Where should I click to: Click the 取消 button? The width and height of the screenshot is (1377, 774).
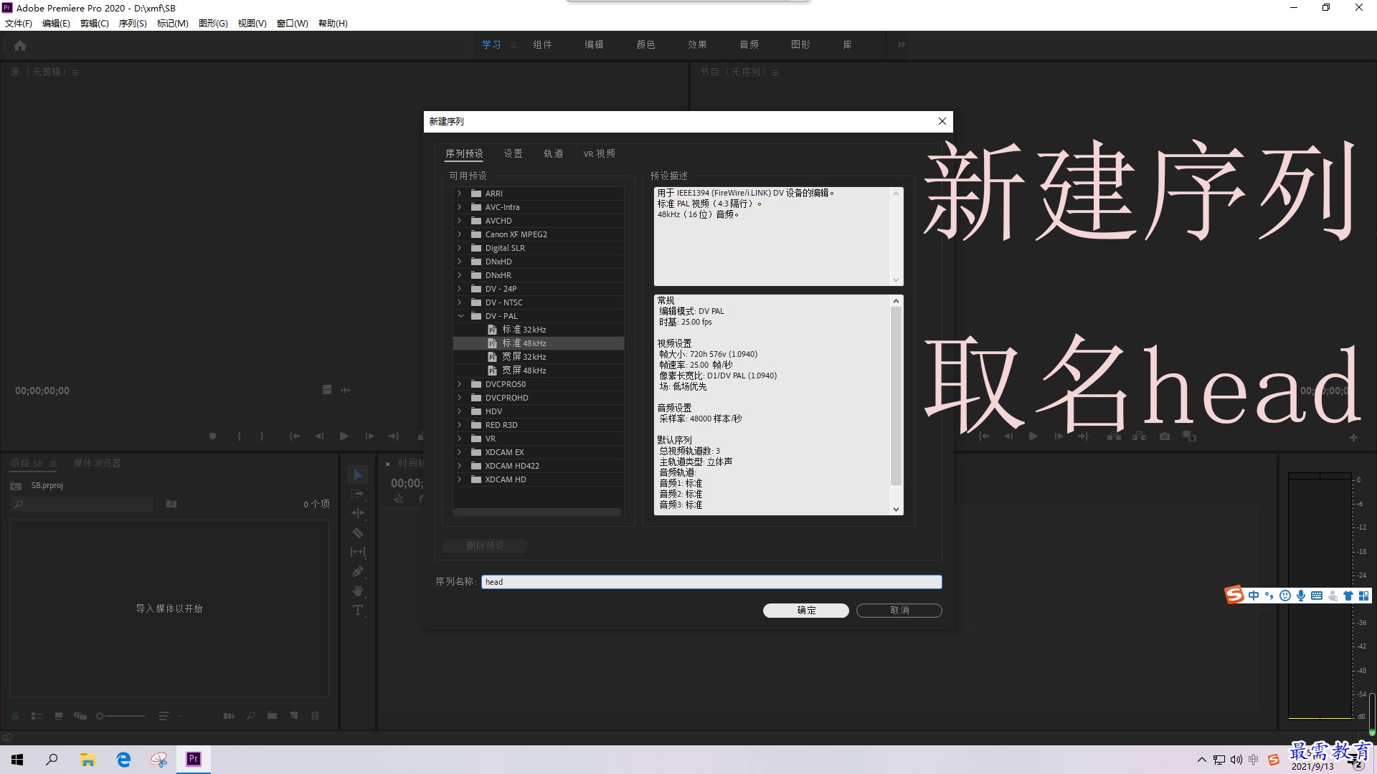[899, 611]
